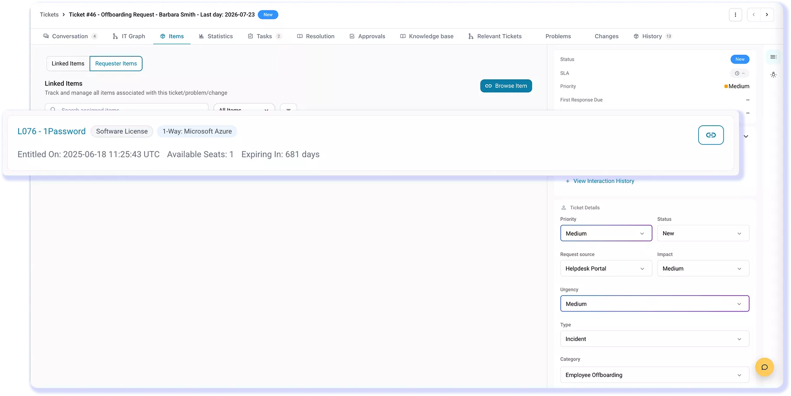Switch to the Resolution tab

(x=316, y=36)
